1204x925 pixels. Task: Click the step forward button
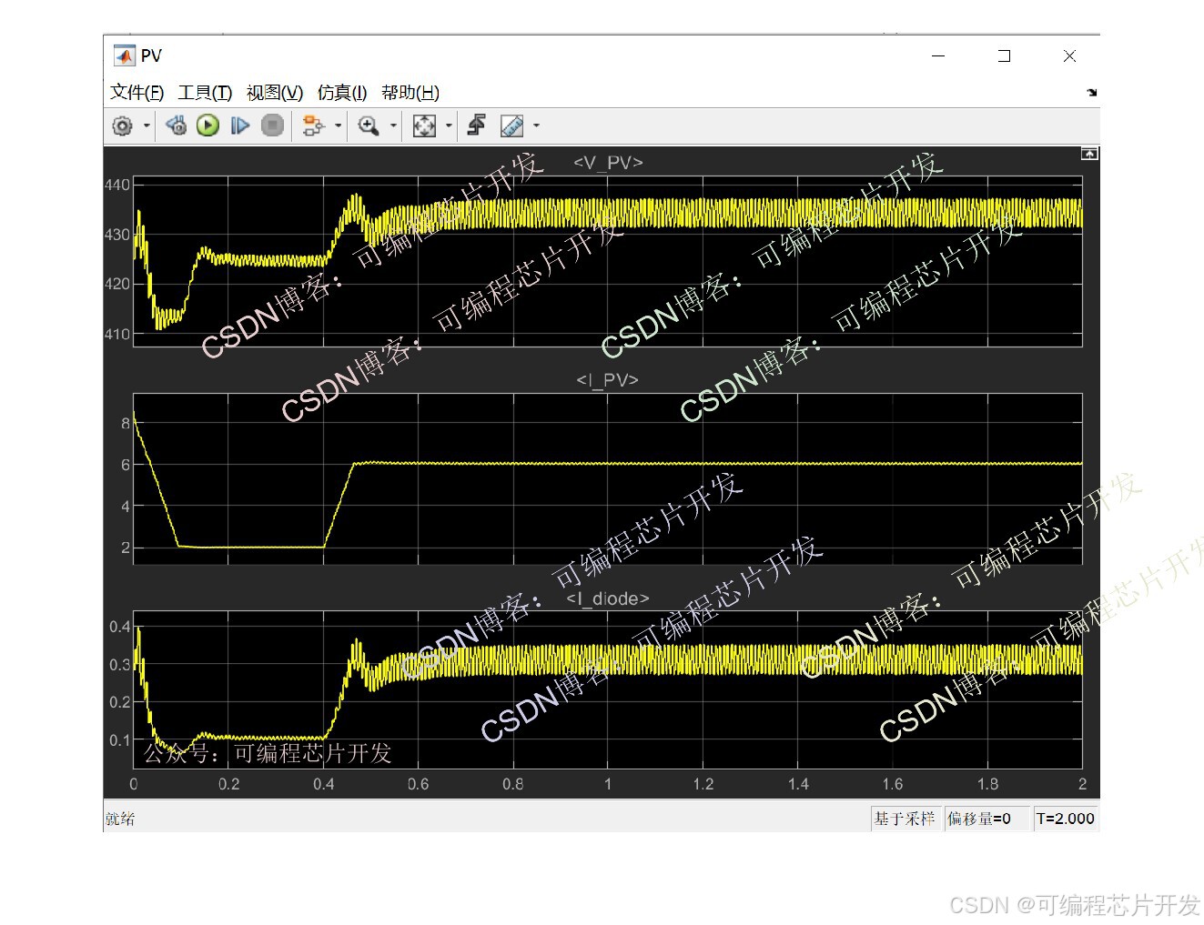239,126
